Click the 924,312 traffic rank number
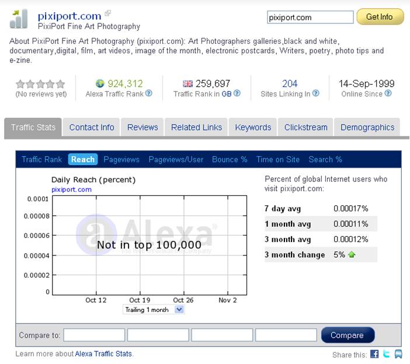Image resolution: width=410 pixels, height=364 pixels. (125, 83)
